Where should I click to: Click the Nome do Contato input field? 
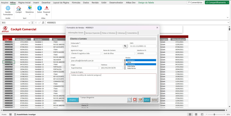point(118,53)
